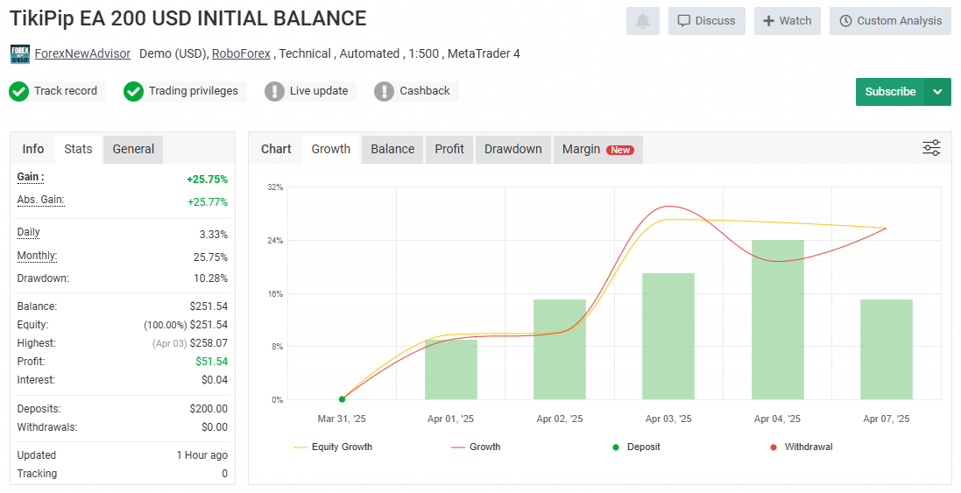961x493 pixels.
Task: Toggle the Withdrawal legend entry
Action: [x=801, y=447]
